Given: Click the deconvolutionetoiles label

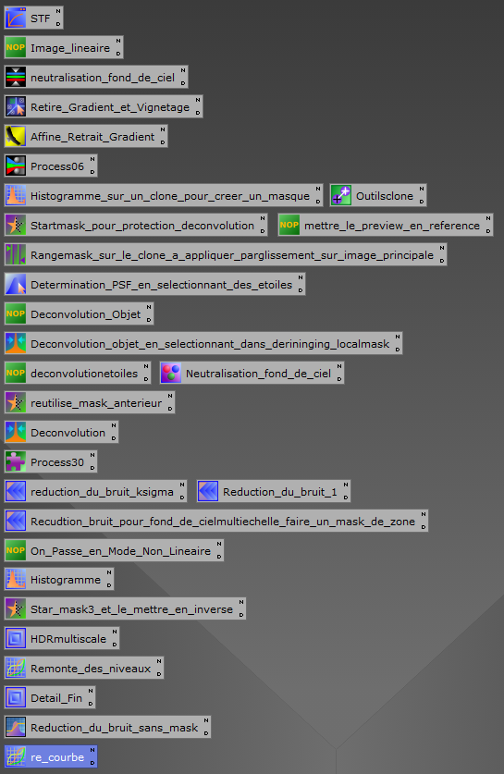Looking at the screenshot, I should (84, 374).
